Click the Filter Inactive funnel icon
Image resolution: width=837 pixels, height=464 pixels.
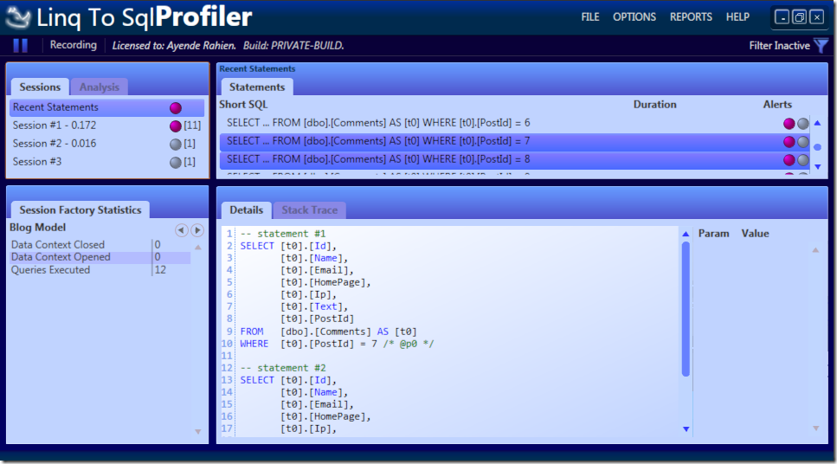(x=821, y=45)
